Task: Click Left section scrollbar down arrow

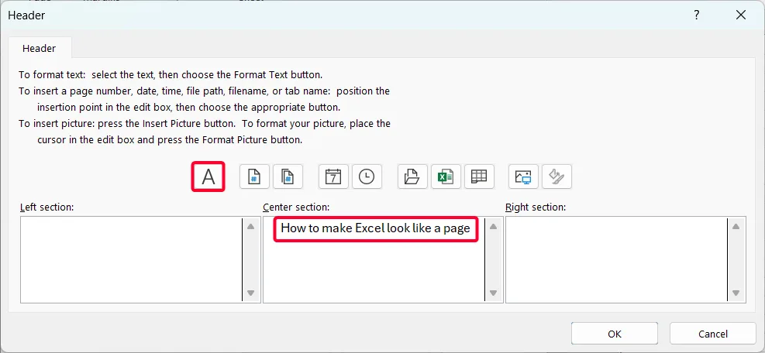Action: pyautogui.click(x=251, y=293)
